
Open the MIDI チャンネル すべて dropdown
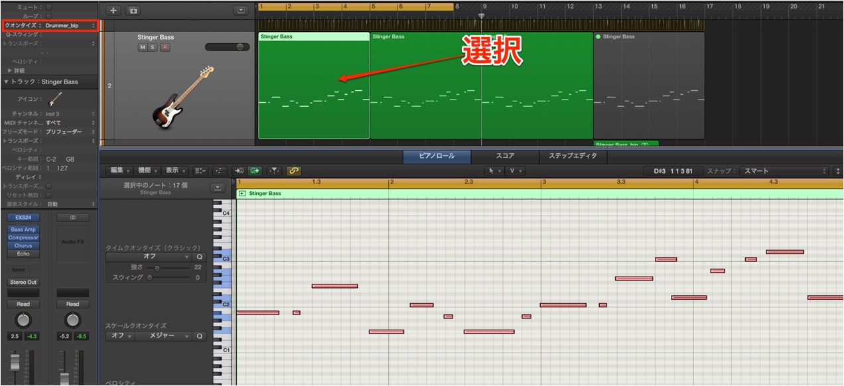coord(70,123)
